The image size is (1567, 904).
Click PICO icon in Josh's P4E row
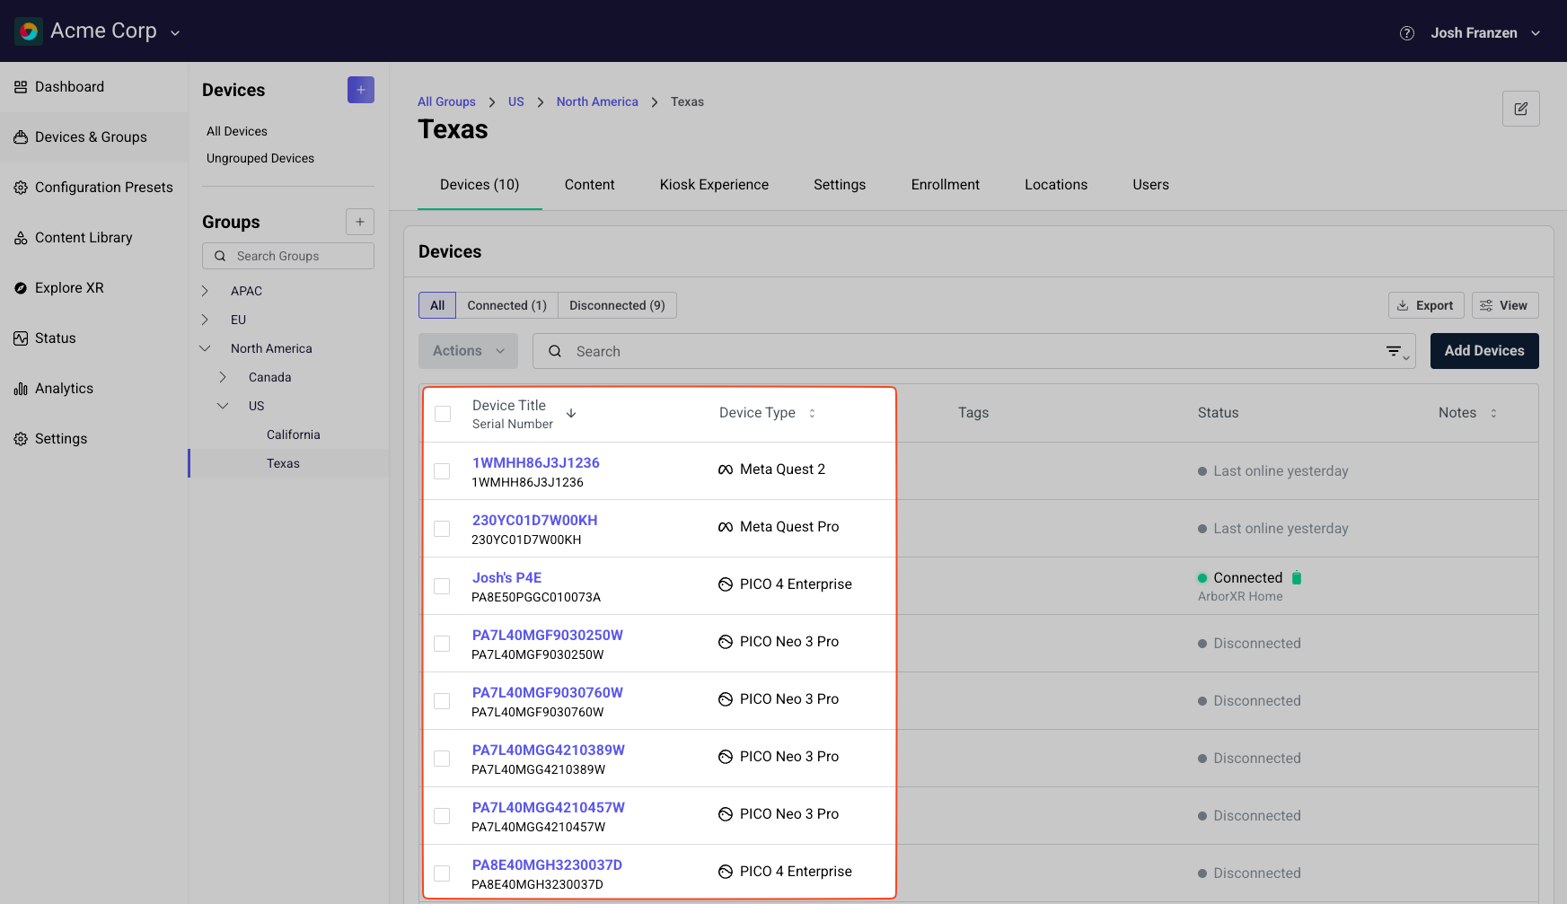click(726, 584)
